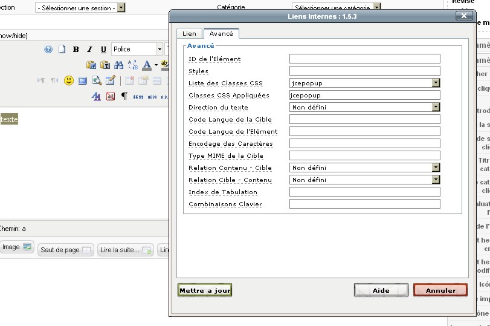The height and width of the screenshot is (326, 490).
Task: Open Find with the binoculars icon
Action: pos(119,65)
